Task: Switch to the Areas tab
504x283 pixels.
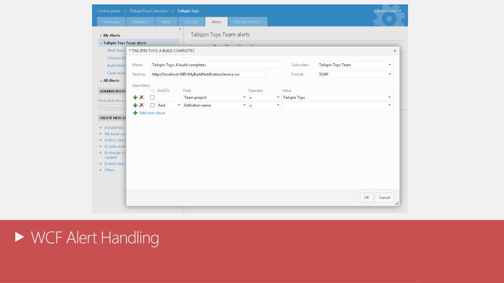Action: [x=166, y=22]
